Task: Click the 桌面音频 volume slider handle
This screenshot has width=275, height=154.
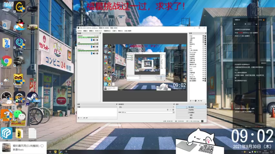Action: pyautogui.click(x=91, y=40)
